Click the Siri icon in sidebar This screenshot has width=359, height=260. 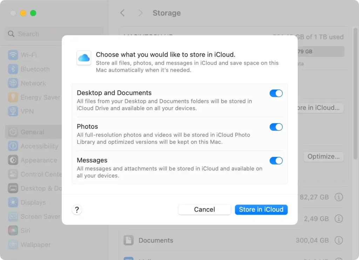click(x=13, y=230)
